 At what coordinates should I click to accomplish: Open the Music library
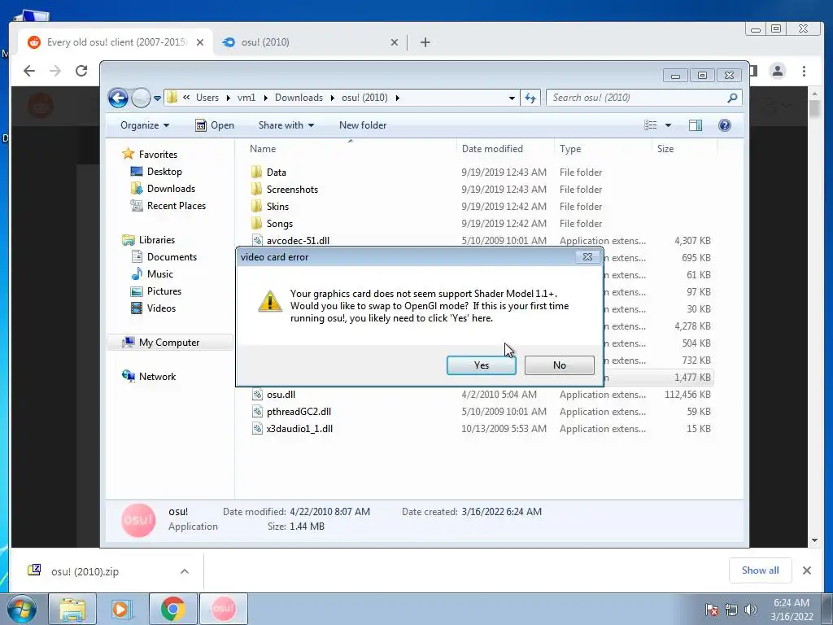coord(160,274)
